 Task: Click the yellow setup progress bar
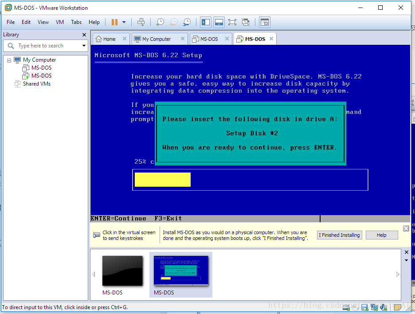click(163, 180)
